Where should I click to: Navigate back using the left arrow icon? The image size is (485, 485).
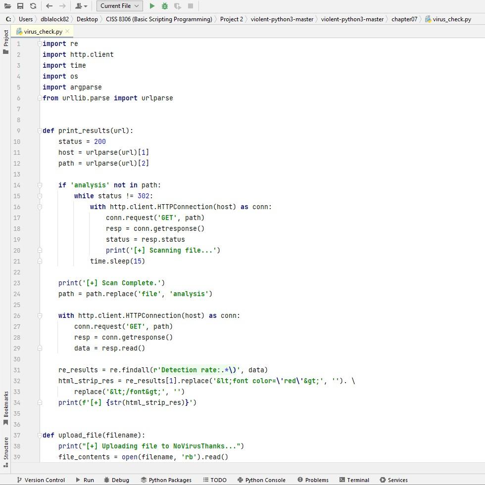pyautogui.click(x=48, y=6)
